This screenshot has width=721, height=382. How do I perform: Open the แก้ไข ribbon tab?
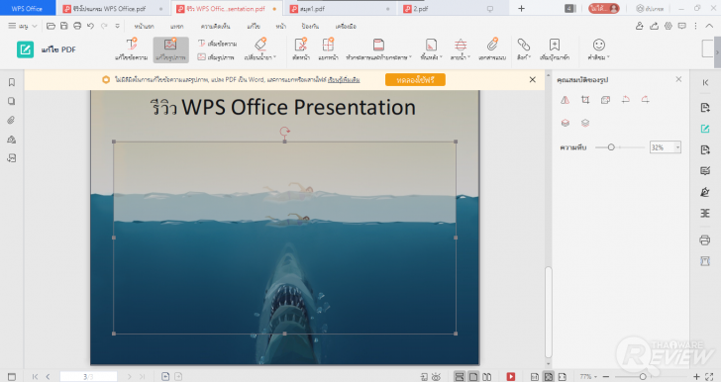tap(254, 27)
